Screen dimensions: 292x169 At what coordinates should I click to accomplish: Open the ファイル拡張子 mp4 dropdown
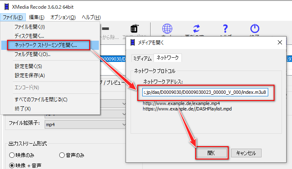[86, 125]
